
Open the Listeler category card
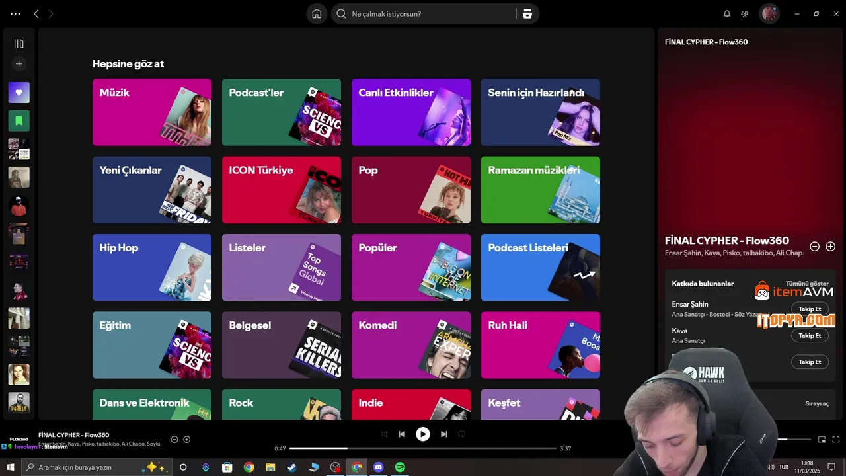pyautogui.click(x=282, y=267)
